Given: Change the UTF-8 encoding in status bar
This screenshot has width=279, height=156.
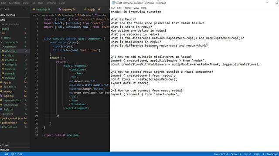Looking at the screenshot, I should coord(248,154).
